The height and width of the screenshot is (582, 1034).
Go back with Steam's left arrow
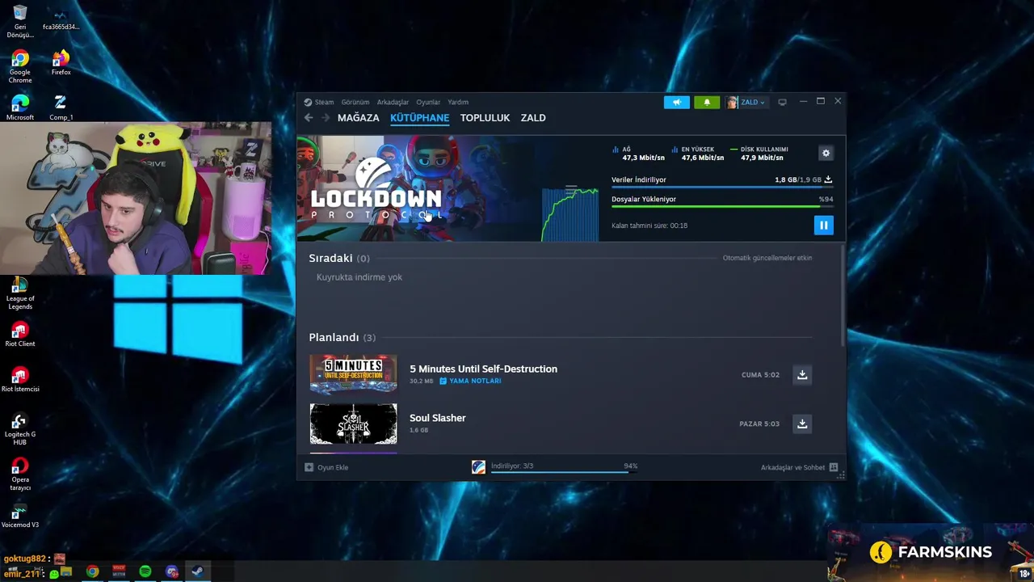tap(309, 118)
